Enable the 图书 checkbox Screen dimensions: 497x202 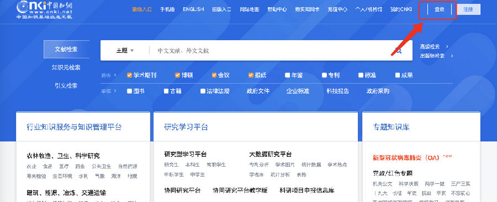[x=129, y=91]
